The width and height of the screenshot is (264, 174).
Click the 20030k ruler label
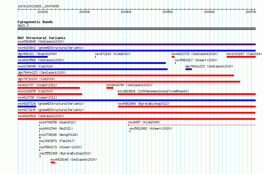tap(85, 12)
